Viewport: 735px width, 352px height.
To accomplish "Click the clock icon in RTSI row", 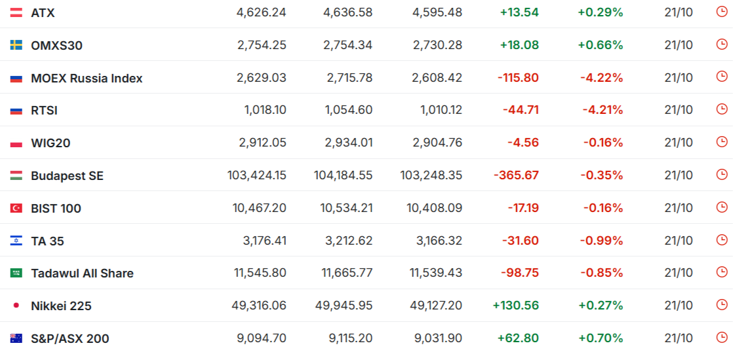I will click(x=722, y=109).
